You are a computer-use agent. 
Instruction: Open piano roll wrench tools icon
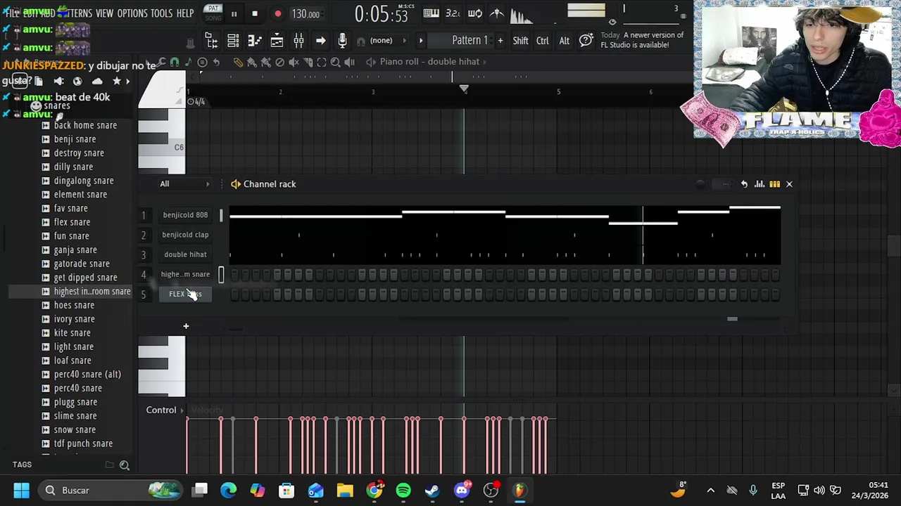(161, 62)
